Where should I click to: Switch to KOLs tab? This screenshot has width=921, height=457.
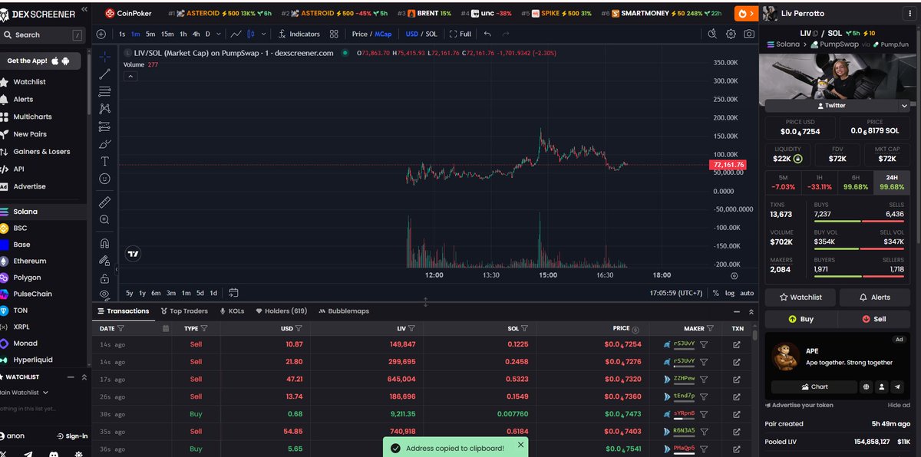click(233, 311)
